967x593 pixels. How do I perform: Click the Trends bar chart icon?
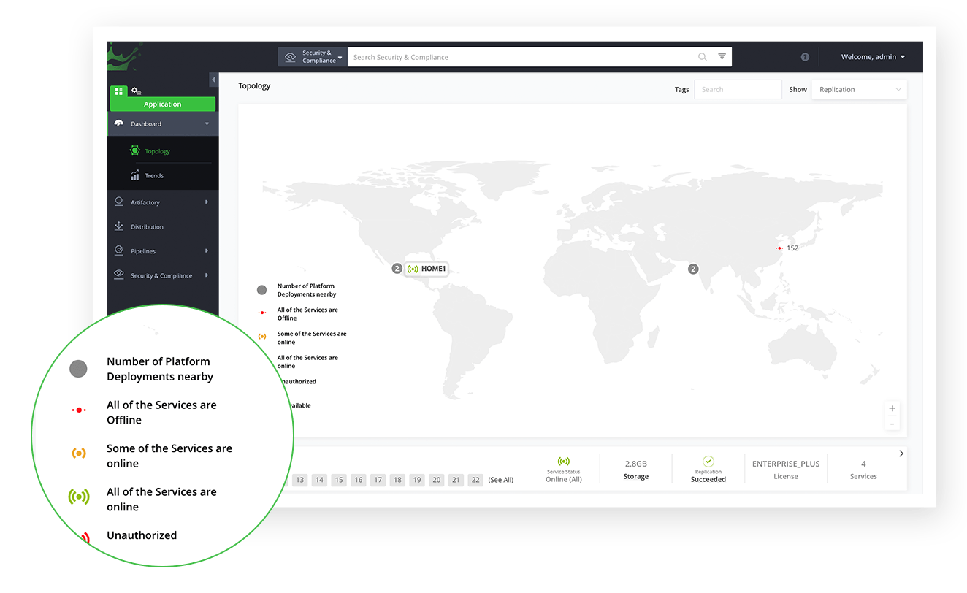click(x=135, y=175)
